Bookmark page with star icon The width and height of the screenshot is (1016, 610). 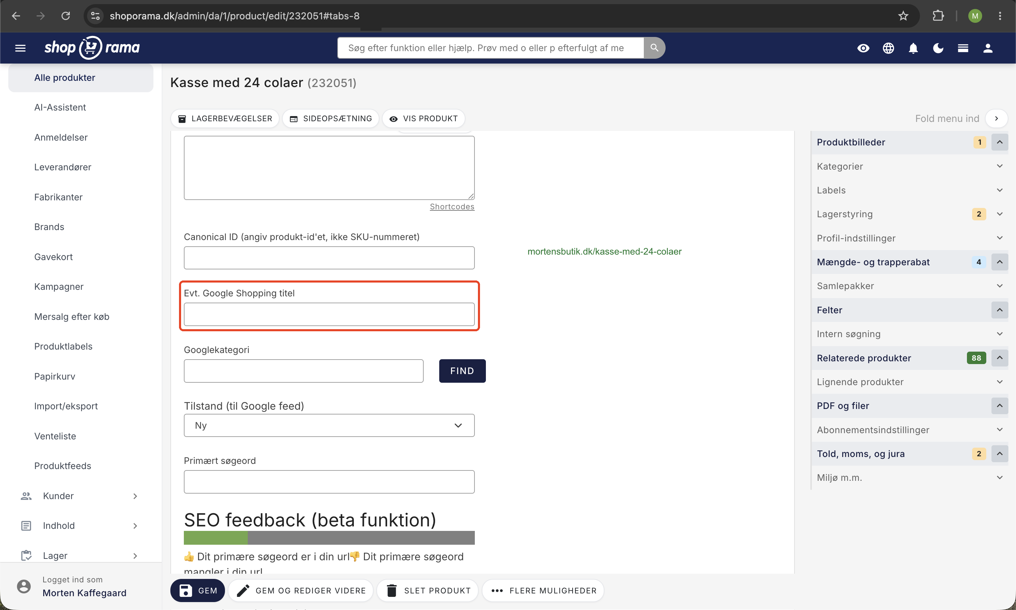coord(903,16)
